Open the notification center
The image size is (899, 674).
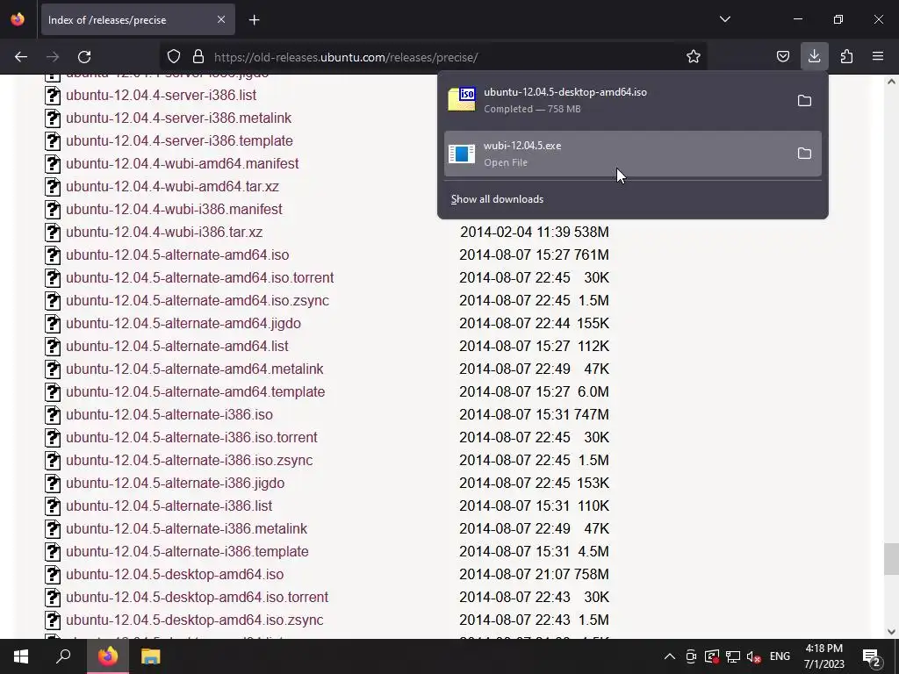(x=872, y=656)
